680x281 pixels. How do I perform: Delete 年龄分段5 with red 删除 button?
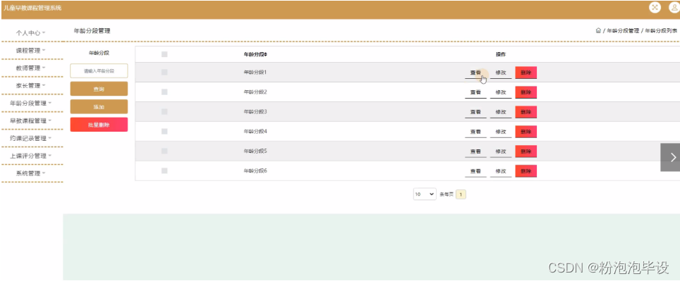(526, 151)
